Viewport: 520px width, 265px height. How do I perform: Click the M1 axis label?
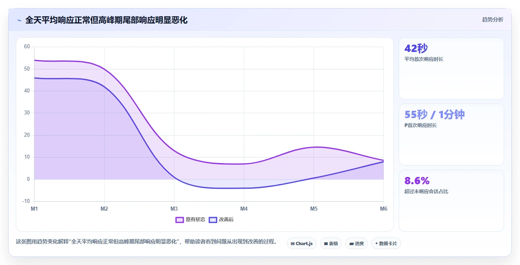coord(34,209)
